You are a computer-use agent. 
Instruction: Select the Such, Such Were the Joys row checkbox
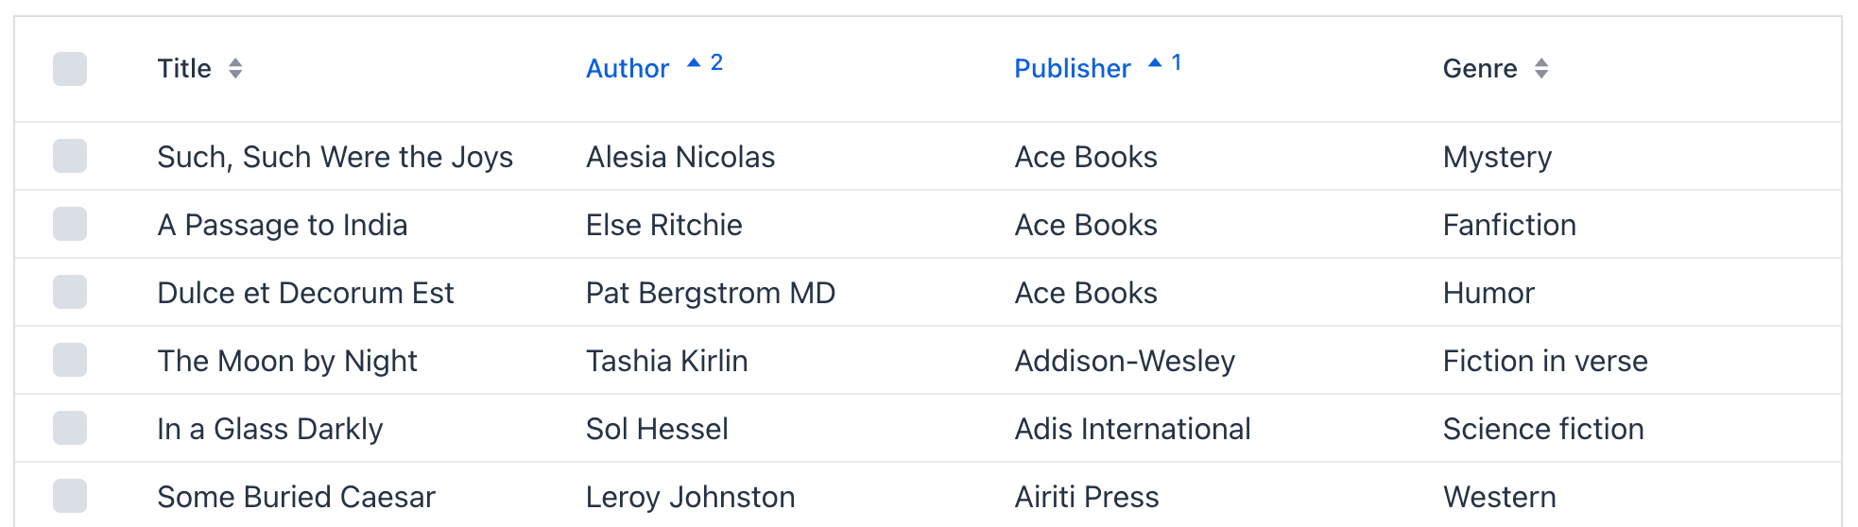pyautogui.click(x=70, y=156)
